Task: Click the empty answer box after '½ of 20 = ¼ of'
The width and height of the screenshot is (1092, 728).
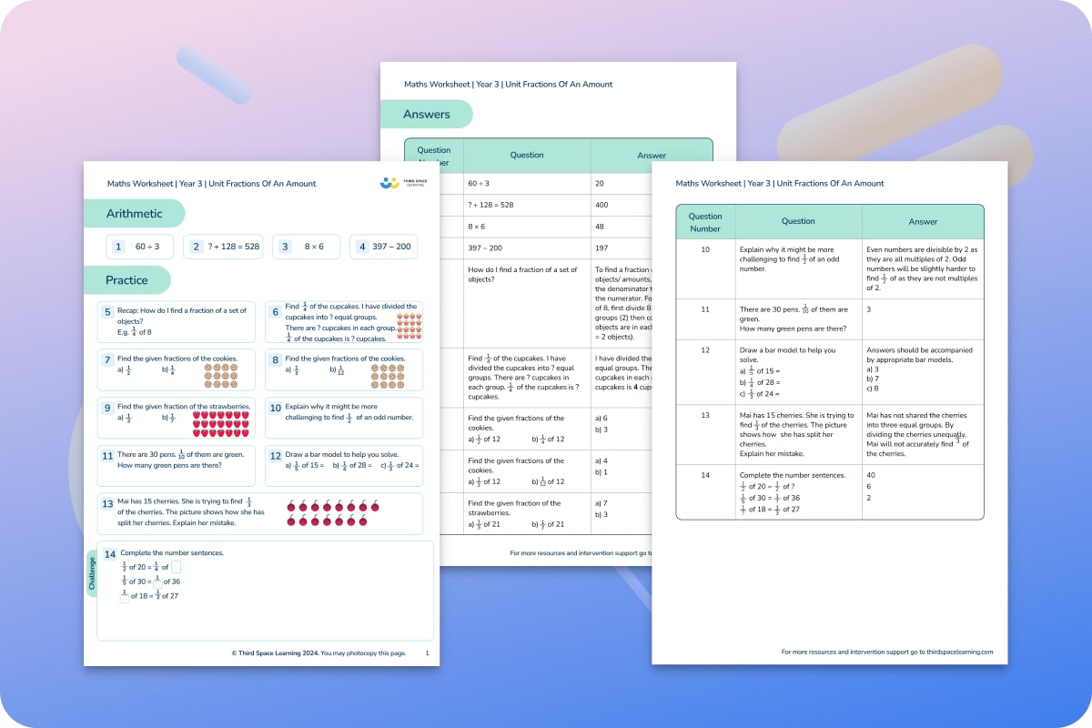Action: pos(177,567)
